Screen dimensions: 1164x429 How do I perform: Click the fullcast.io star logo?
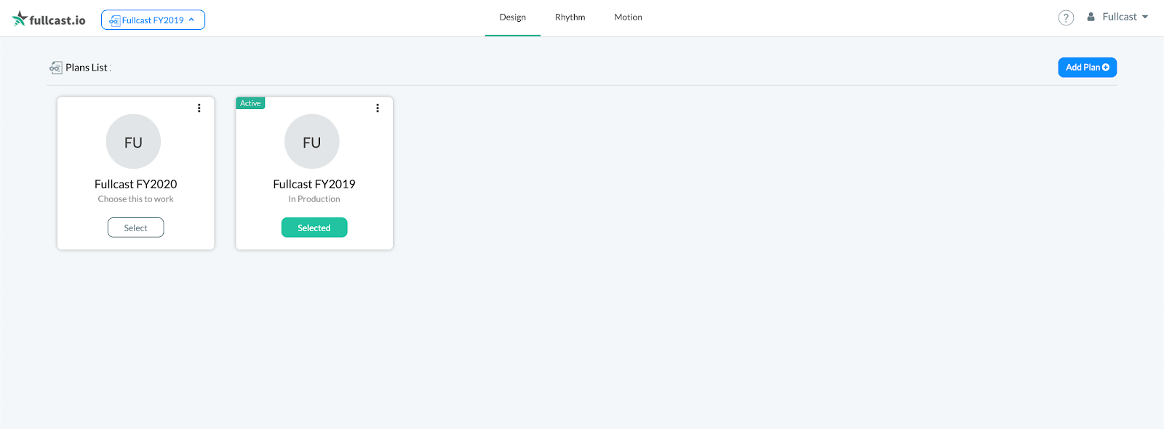tap(49, 20)
